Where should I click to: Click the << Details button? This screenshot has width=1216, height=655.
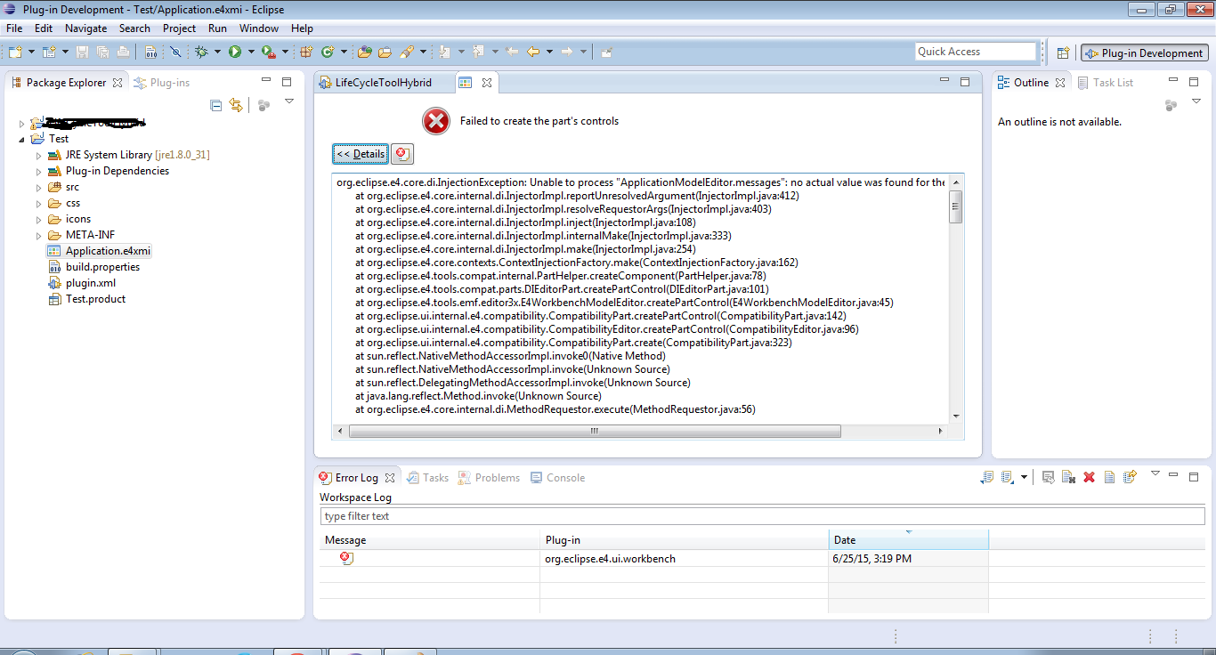click(x=361, y=154)
